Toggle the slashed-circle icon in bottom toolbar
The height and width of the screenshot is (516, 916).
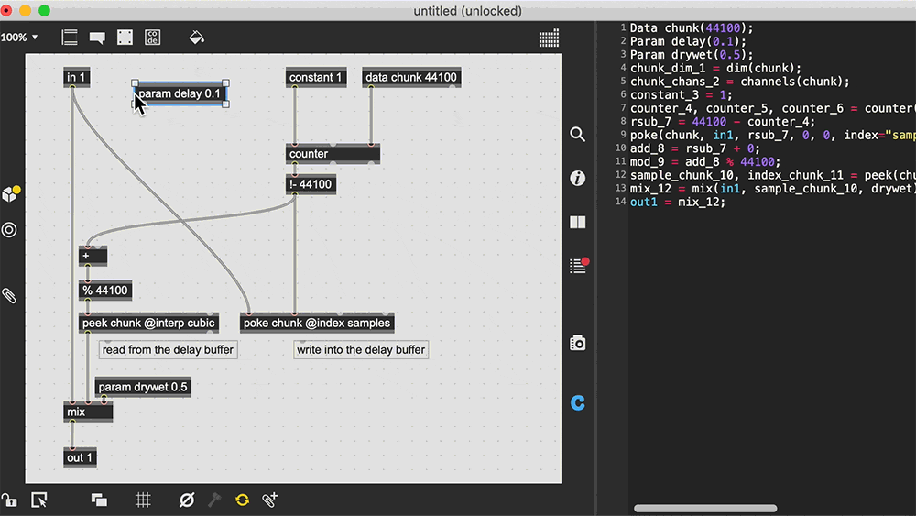coord(186,500)
